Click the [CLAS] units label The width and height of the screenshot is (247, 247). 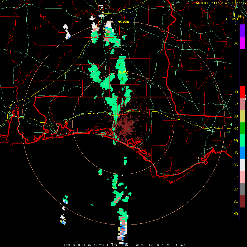point(232,19)
